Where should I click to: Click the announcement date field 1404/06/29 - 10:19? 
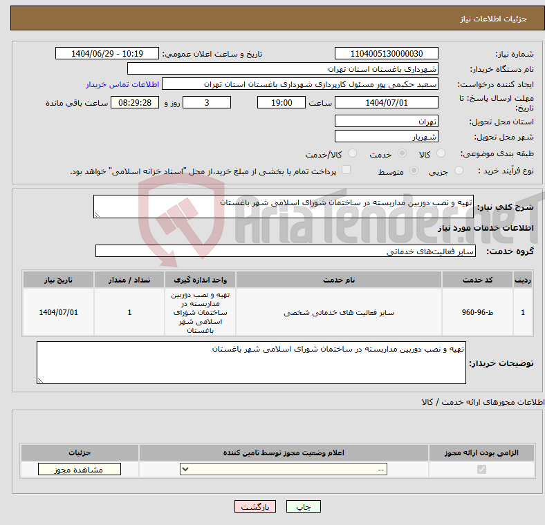[x=107, y=53]
